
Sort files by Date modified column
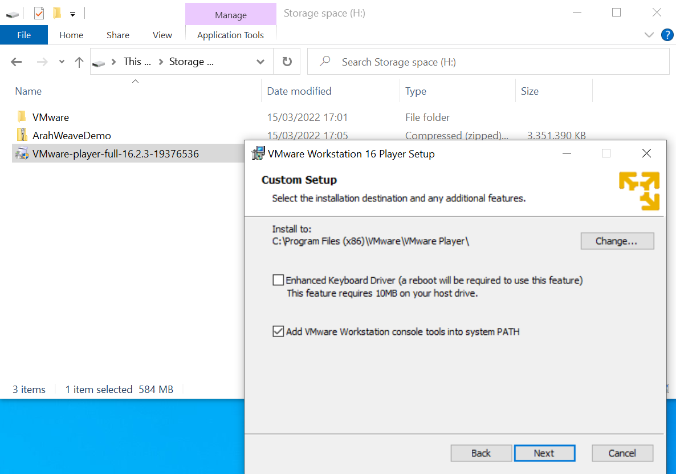(299, 91)
